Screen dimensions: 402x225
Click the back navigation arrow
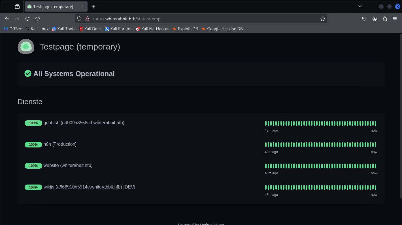(7, 19)
